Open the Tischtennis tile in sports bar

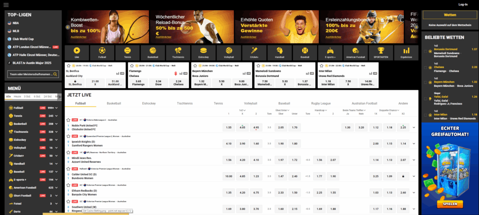178,53
